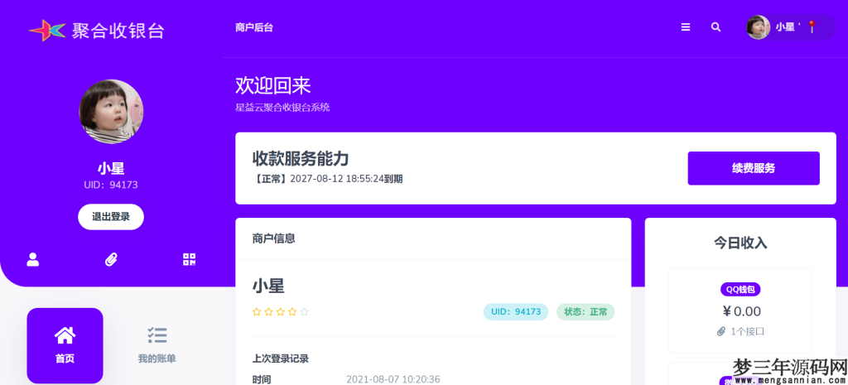Click the 2021-08-07 10:20:36 login time
The image size is (848, 385).
(x=393, y=379)
